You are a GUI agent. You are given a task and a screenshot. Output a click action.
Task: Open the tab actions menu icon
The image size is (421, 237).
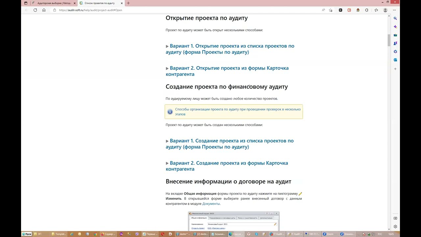[26, 3]
